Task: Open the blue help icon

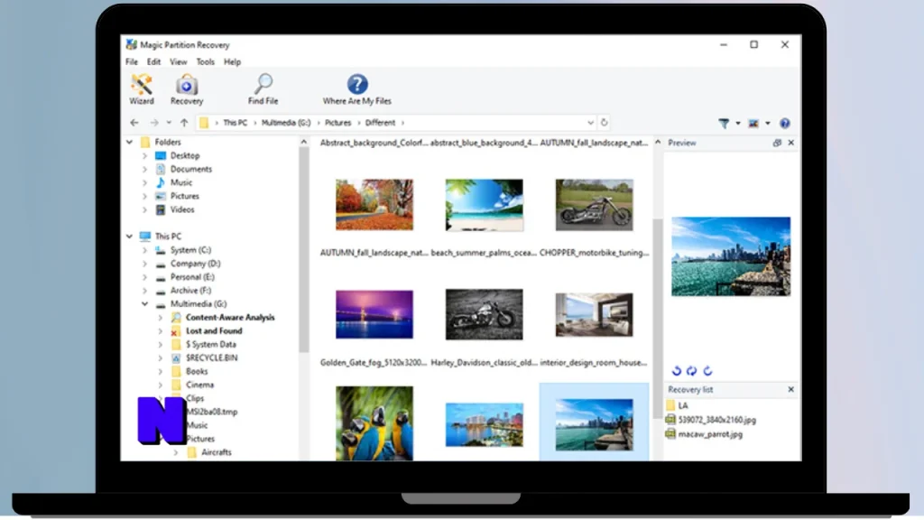Action: point(785,123)
